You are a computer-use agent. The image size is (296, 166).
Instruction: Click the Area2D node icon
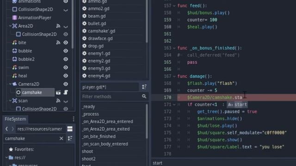click(14, 26)
